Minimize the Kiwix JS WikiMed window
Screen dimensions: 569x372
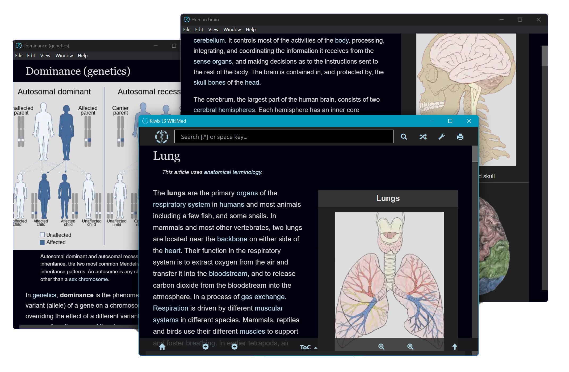[x=432, y=121]
